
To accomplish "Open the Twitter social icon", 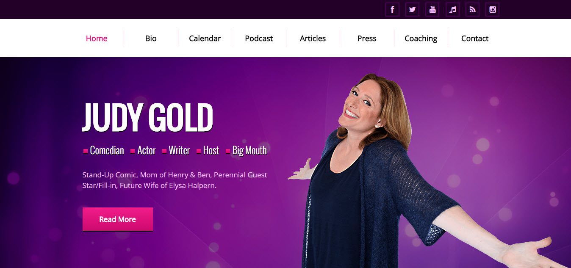I will pyautogui.click(x=412, y=9).
